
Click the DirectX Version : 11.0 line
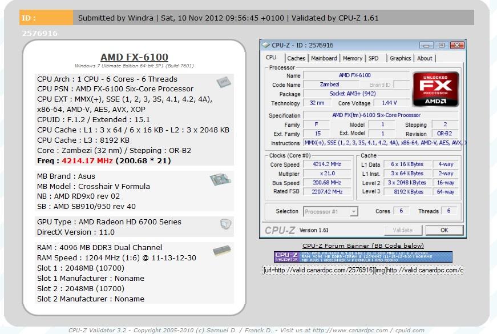tap(76, 232)
